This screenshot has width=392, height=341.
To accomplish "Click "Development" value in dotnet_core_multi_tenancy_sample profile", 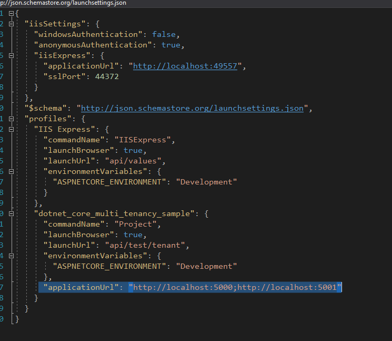I will tap(206, 266).
